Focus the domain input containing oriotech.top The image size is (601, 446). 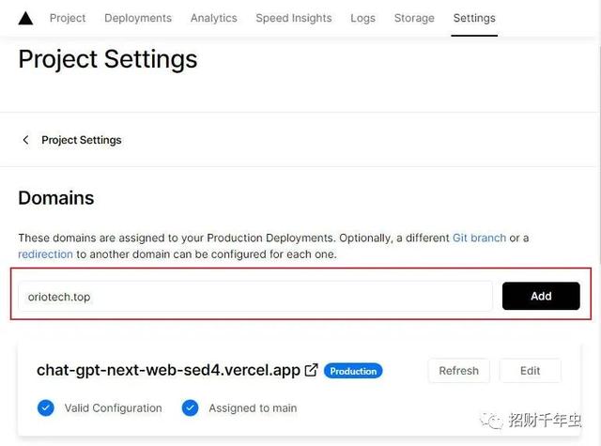(254, 297)
